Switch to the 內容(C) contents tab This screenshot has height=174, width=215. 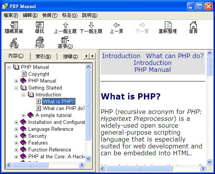click(16, 56)
